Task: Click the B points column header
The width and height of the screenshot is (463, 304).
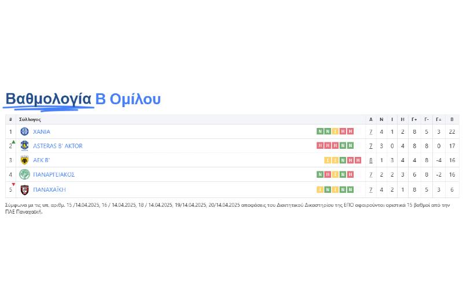Action: (x=452, y=119)
